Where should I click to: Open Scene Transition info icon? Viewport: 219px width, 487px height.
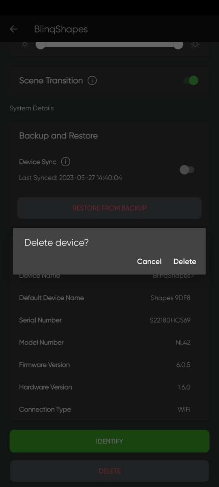point(92,80)
